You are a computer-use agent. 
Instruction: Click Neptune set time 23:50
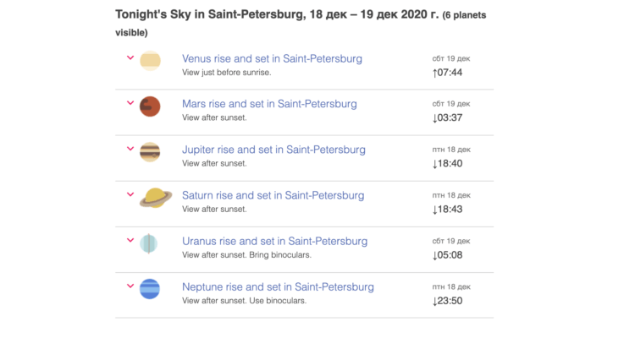click(x=447, y=301)
